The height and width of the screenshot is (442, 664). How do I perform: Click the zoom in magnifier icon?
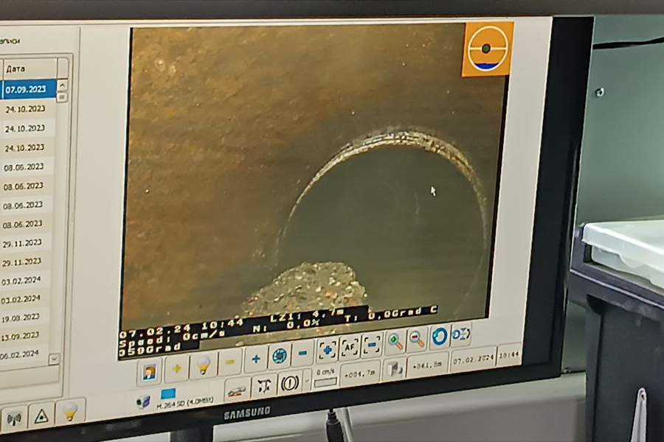pos(395,341)
